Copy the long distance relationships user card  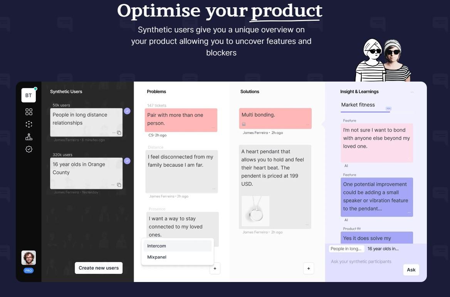(119, 133)
